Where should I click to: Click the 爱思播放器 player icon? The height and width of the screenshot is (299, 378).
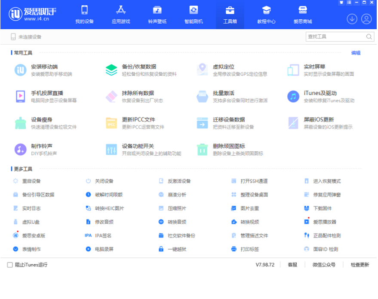(307, 222)
